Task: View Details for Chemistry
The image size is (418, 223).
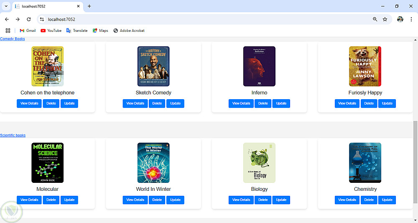Action: tap(347, 200)
